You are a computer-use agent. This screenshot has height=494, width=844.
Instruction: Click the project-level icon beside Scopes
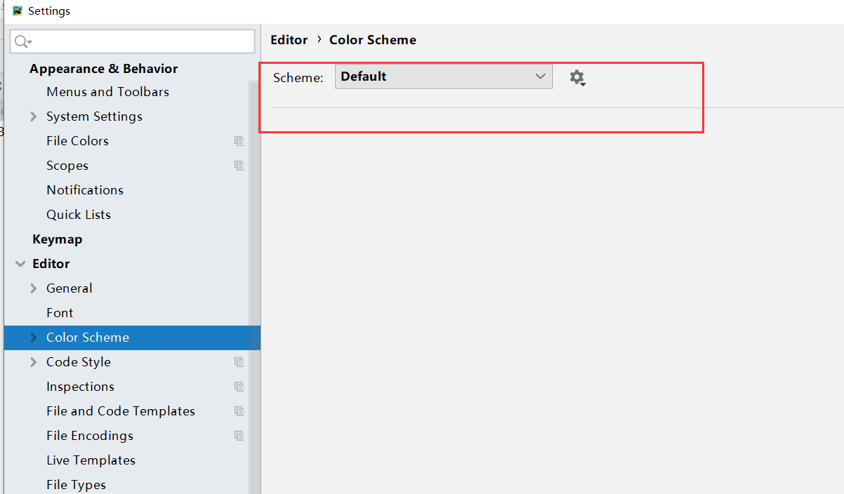tap(239, 166)
